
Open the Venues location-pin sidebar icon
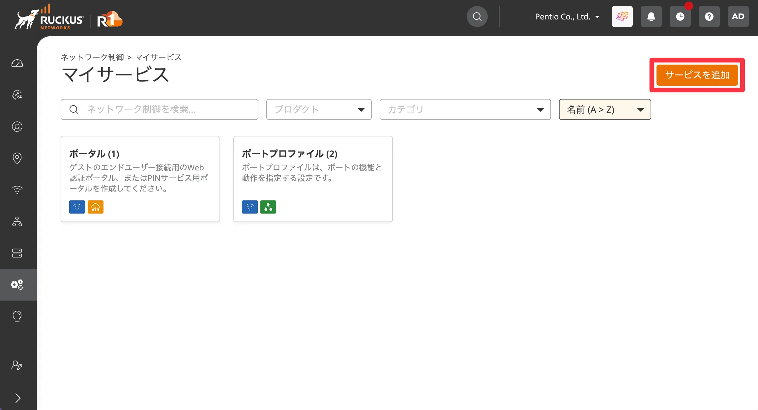coord(17,158)
